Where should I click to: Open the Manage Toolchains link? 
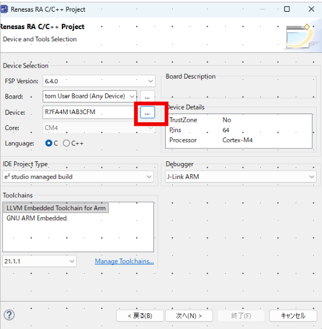124,261
